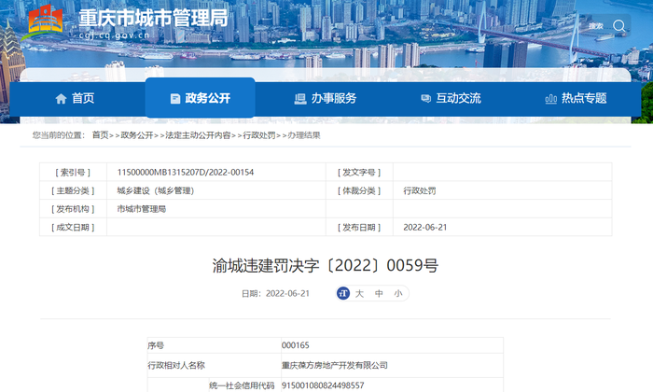The width and height of the screenshot is (653, 392).
Task: Click the 发布日期 label cell
Action: coord(359,228)
